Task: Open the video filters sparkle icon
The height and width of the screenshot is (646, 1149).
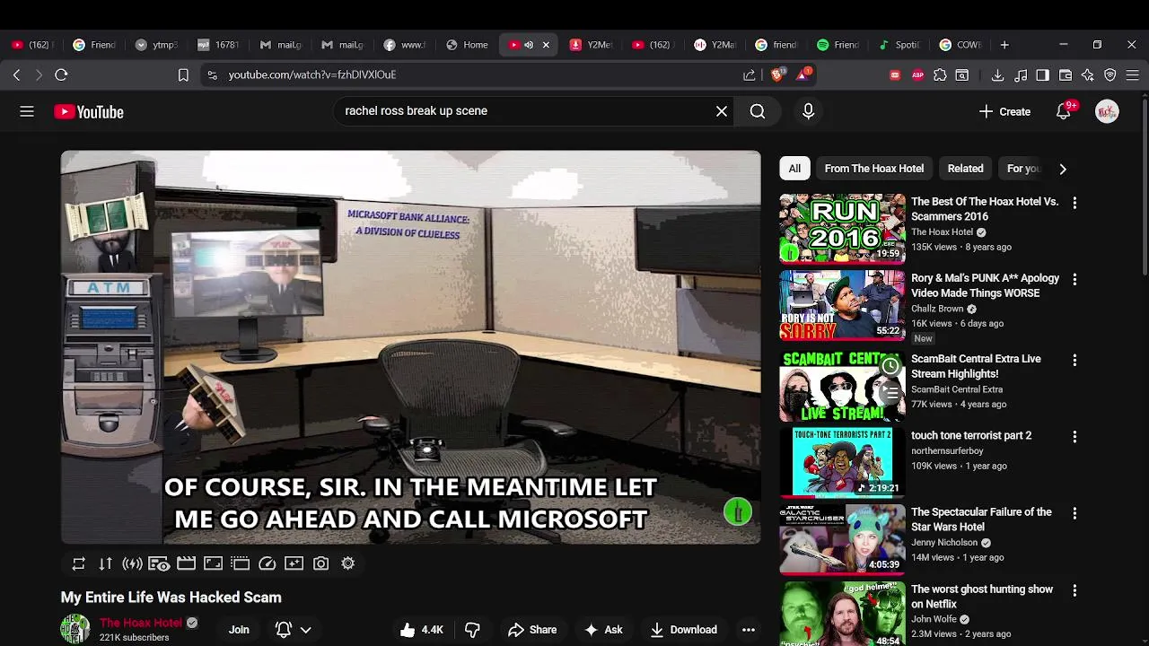Action: click(x=294, y=563)
